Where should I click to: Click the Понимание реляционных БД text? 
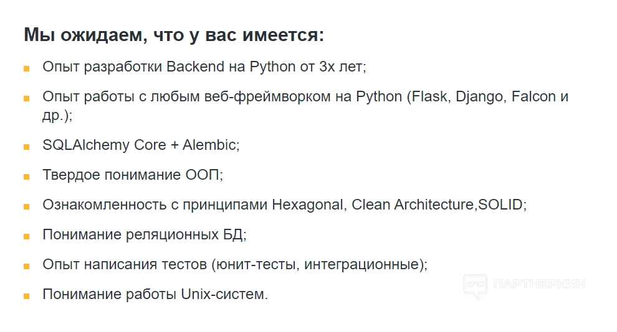(x=145, y=234)
